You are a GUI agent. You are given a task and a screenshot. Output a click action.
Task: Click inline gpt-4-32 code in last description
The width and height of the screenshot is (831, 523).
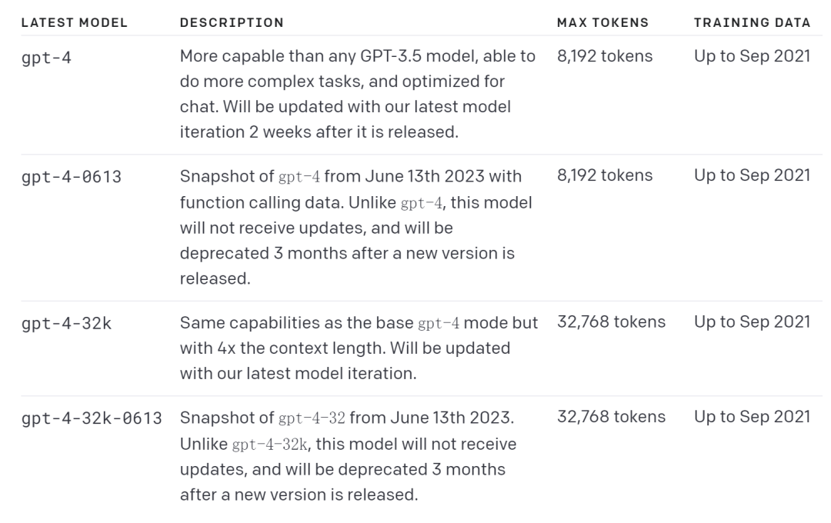pos(312,418)
